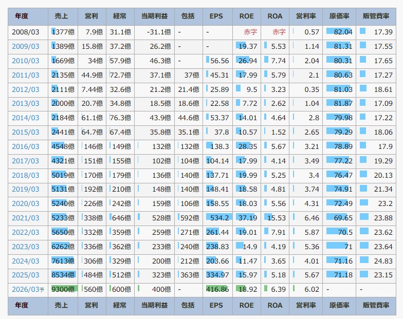This screenshot has height=319, width=403.
Task: Select the 1377億 sales cell
Action: pos(63,32)
